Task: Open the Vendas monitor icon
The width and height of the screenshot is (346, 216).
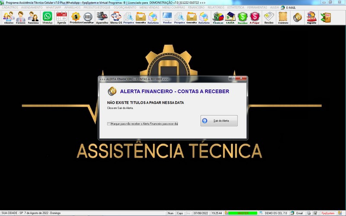Action: coord(167,18)
